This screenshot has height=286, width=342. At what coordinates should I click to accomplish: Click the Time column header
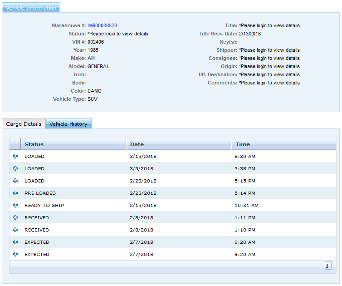(243, 144)
